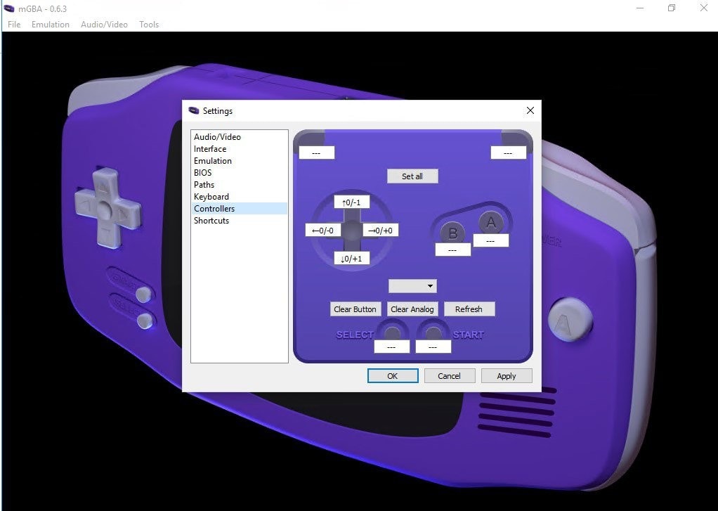Select the SELECT binding field
This screenshot has width=718, height=511.
point(391,347)
